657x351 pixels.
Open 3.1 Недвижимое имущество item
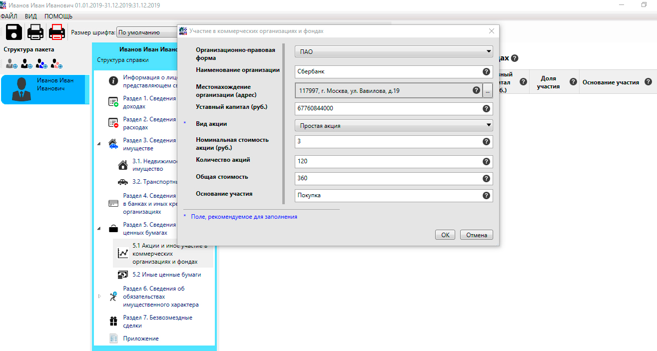pos(154,165)
